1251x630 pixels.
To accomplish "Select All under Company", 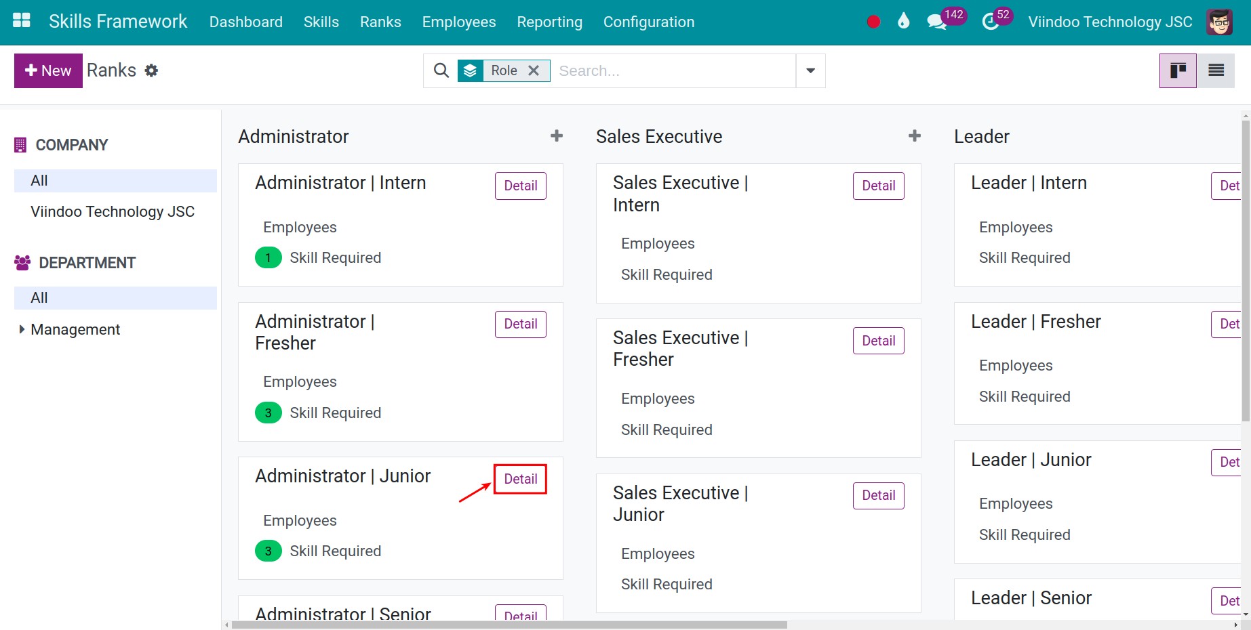I will 115,181.
